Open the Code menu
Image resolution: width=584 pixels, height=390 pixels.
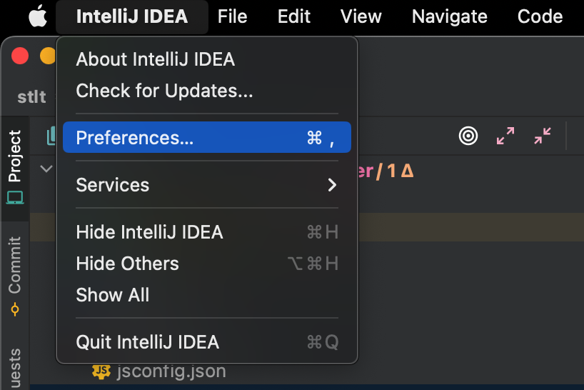(540, 16)
